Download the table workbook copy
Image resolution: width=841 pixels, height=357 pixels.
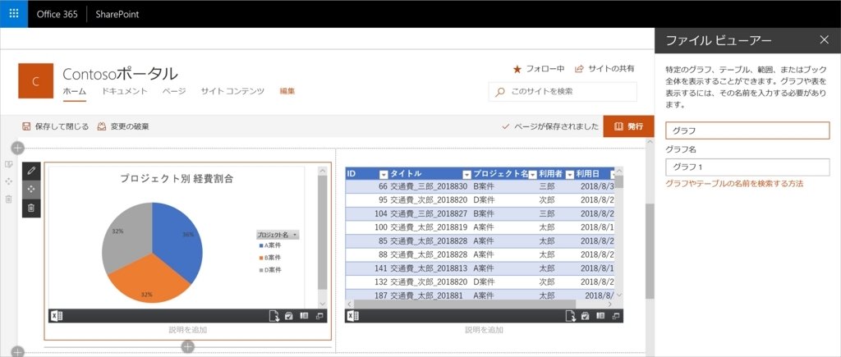click(x=571, y=316)
